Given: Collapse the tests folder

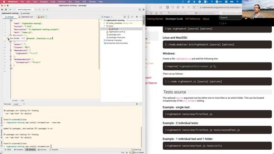Looking at the screenshot, I should (x=104, y=26).
